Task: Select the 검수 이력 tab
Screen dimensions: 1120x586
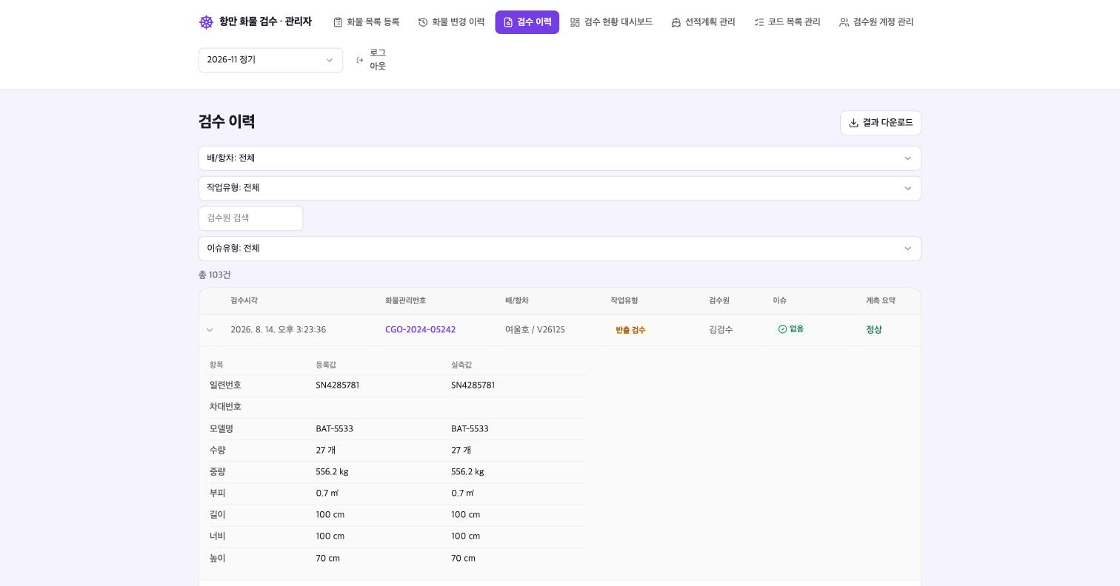Action: (527, 22)
